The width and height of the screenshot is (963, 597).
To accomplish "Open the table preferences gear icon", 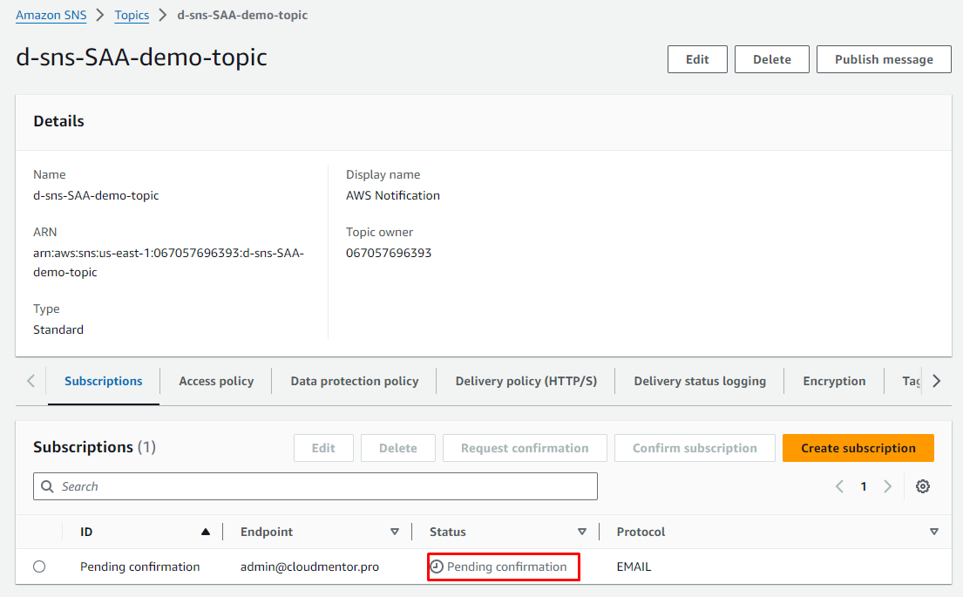I will (x=923, y=486).
